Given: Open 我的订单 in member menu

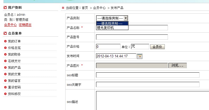Looking at the screenshot, I should (x=14, y=41).
